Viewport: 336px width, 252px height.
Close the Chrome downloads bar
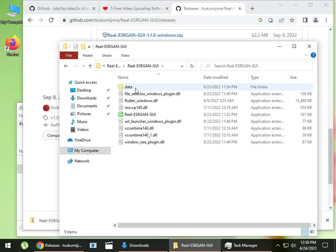click(327, 220)
